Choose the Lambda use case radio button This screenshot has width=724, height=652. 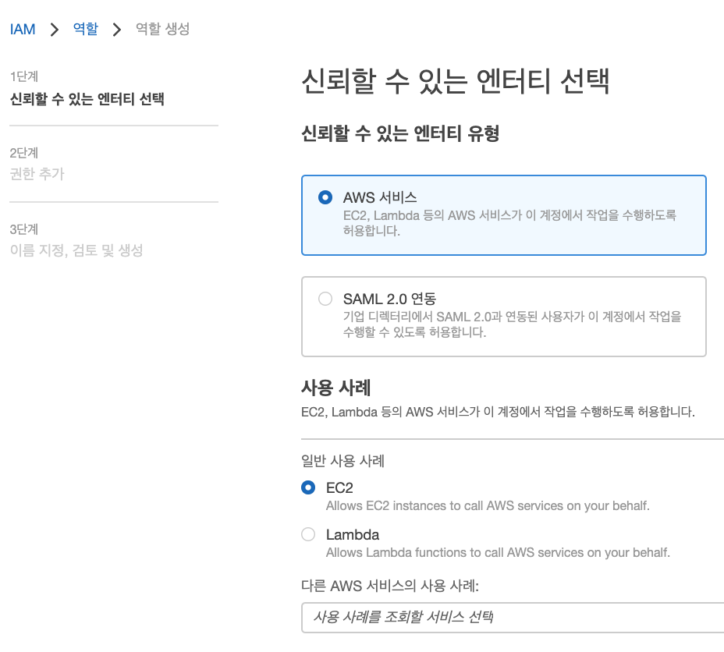(308, 534)
